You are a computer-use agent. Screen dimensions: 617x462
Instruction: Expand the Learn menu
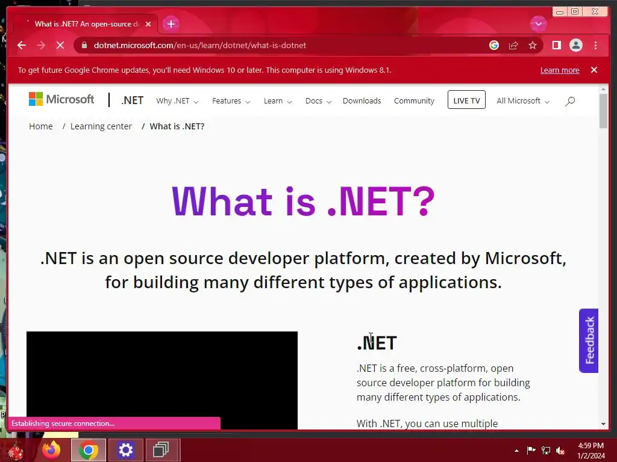(x=277, y=101)
